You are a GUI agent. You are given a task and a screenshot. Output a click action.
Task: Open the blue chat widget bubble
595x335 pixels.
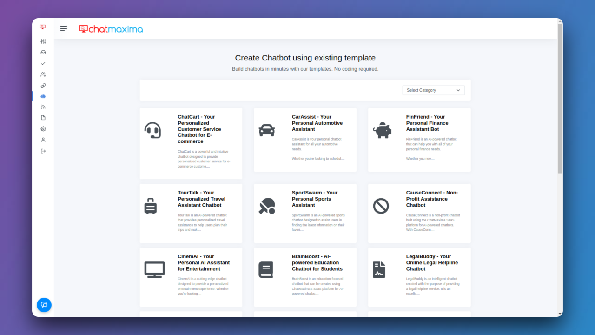tap(44, 305)
